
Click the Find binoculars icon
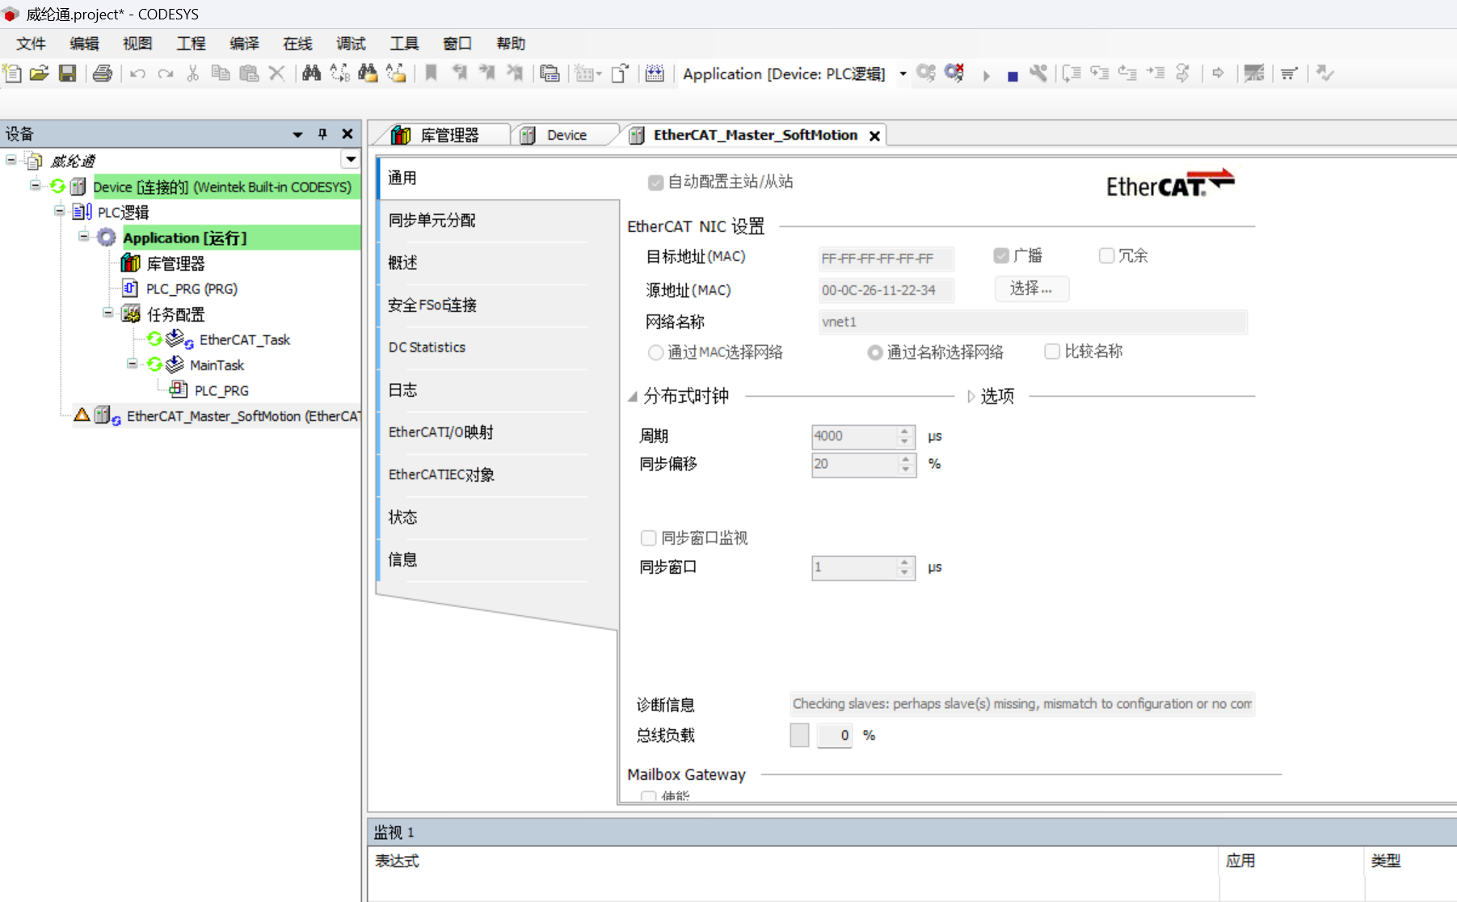point(311,74)
